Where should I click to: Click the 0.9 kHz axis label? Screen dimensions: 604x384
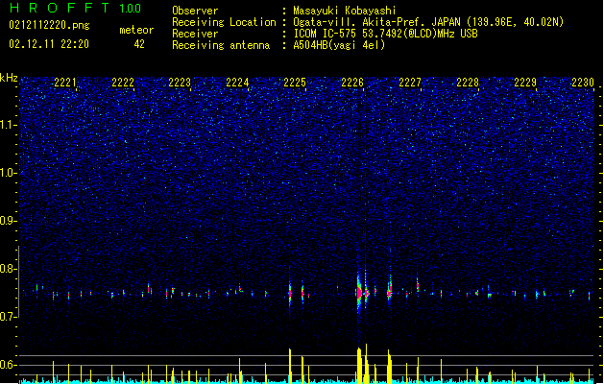(8, 220)
